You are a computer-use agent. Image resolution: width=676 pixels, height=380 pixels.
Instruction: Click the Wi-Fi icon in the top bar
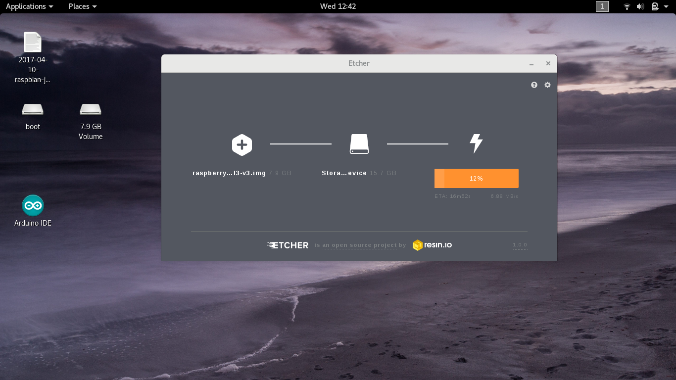[627, 6]
